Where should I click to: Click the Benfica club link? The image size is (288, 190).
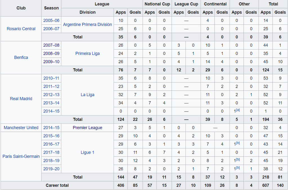coord(21,57)
